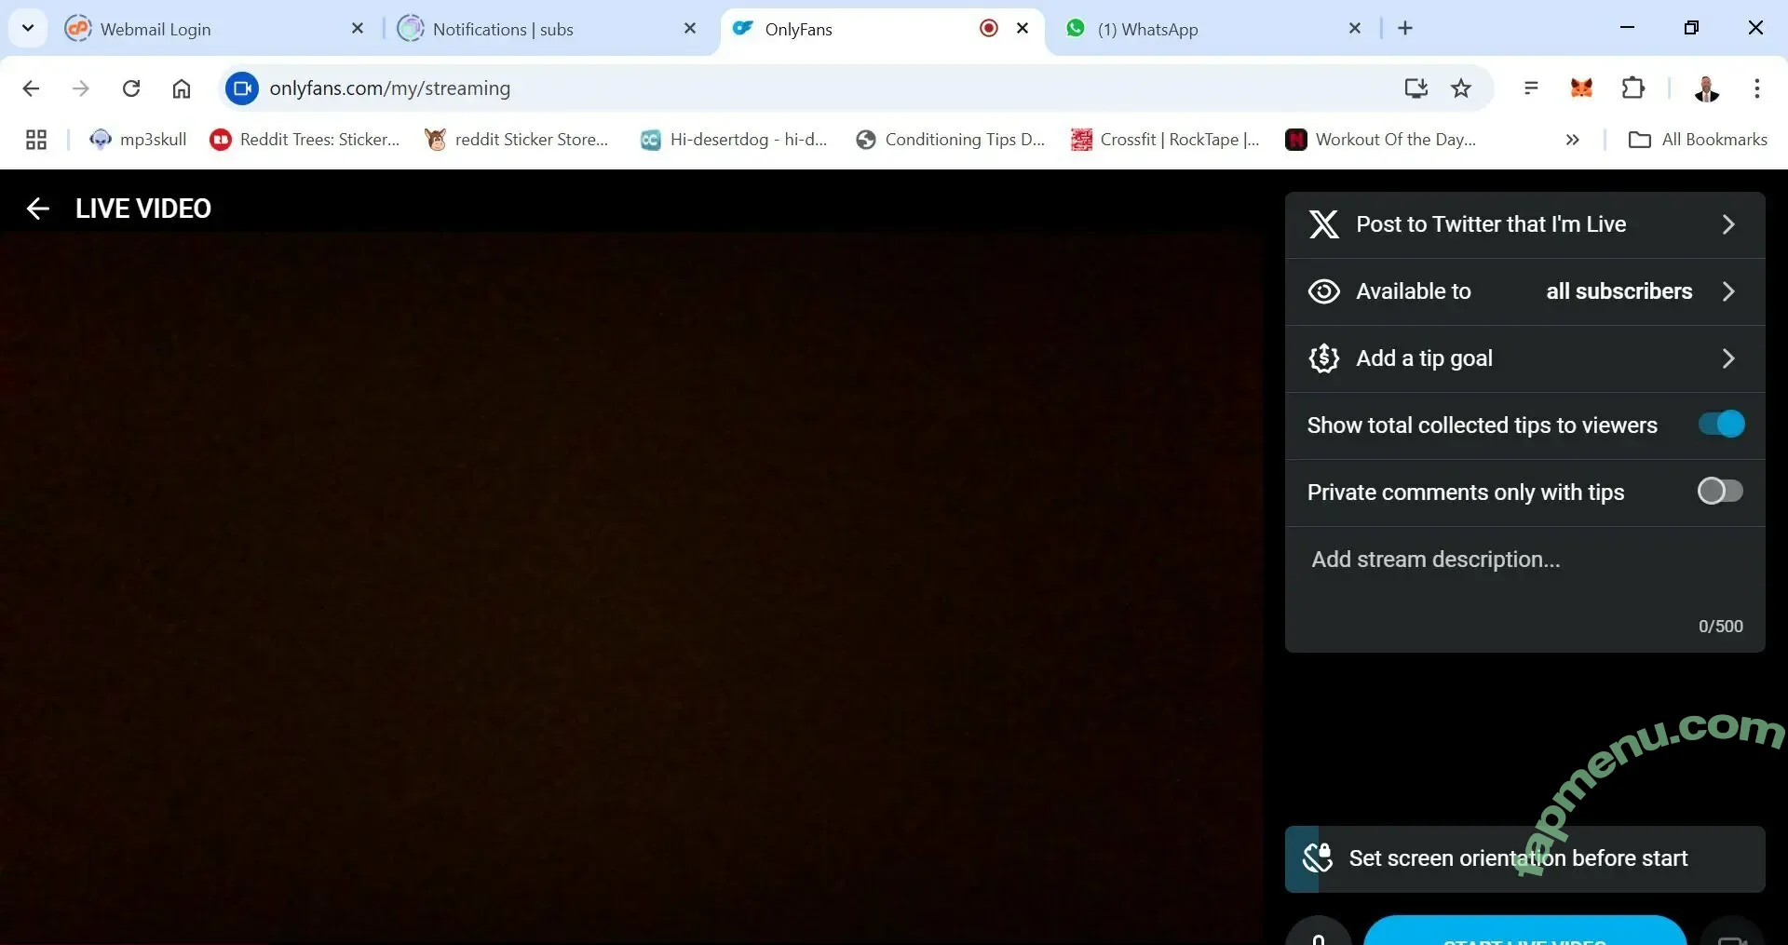The height and width of the screenshot is (945, 1788).
Task: Click the Add stream description text field
Action: pos(1524,577)
